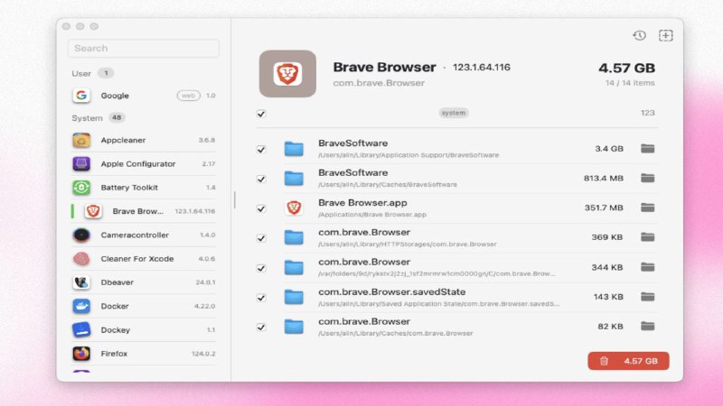Select Battery Toolkit in the list
Image resolution: width=723 pixels, height=406 pixels.
[144, 188]
